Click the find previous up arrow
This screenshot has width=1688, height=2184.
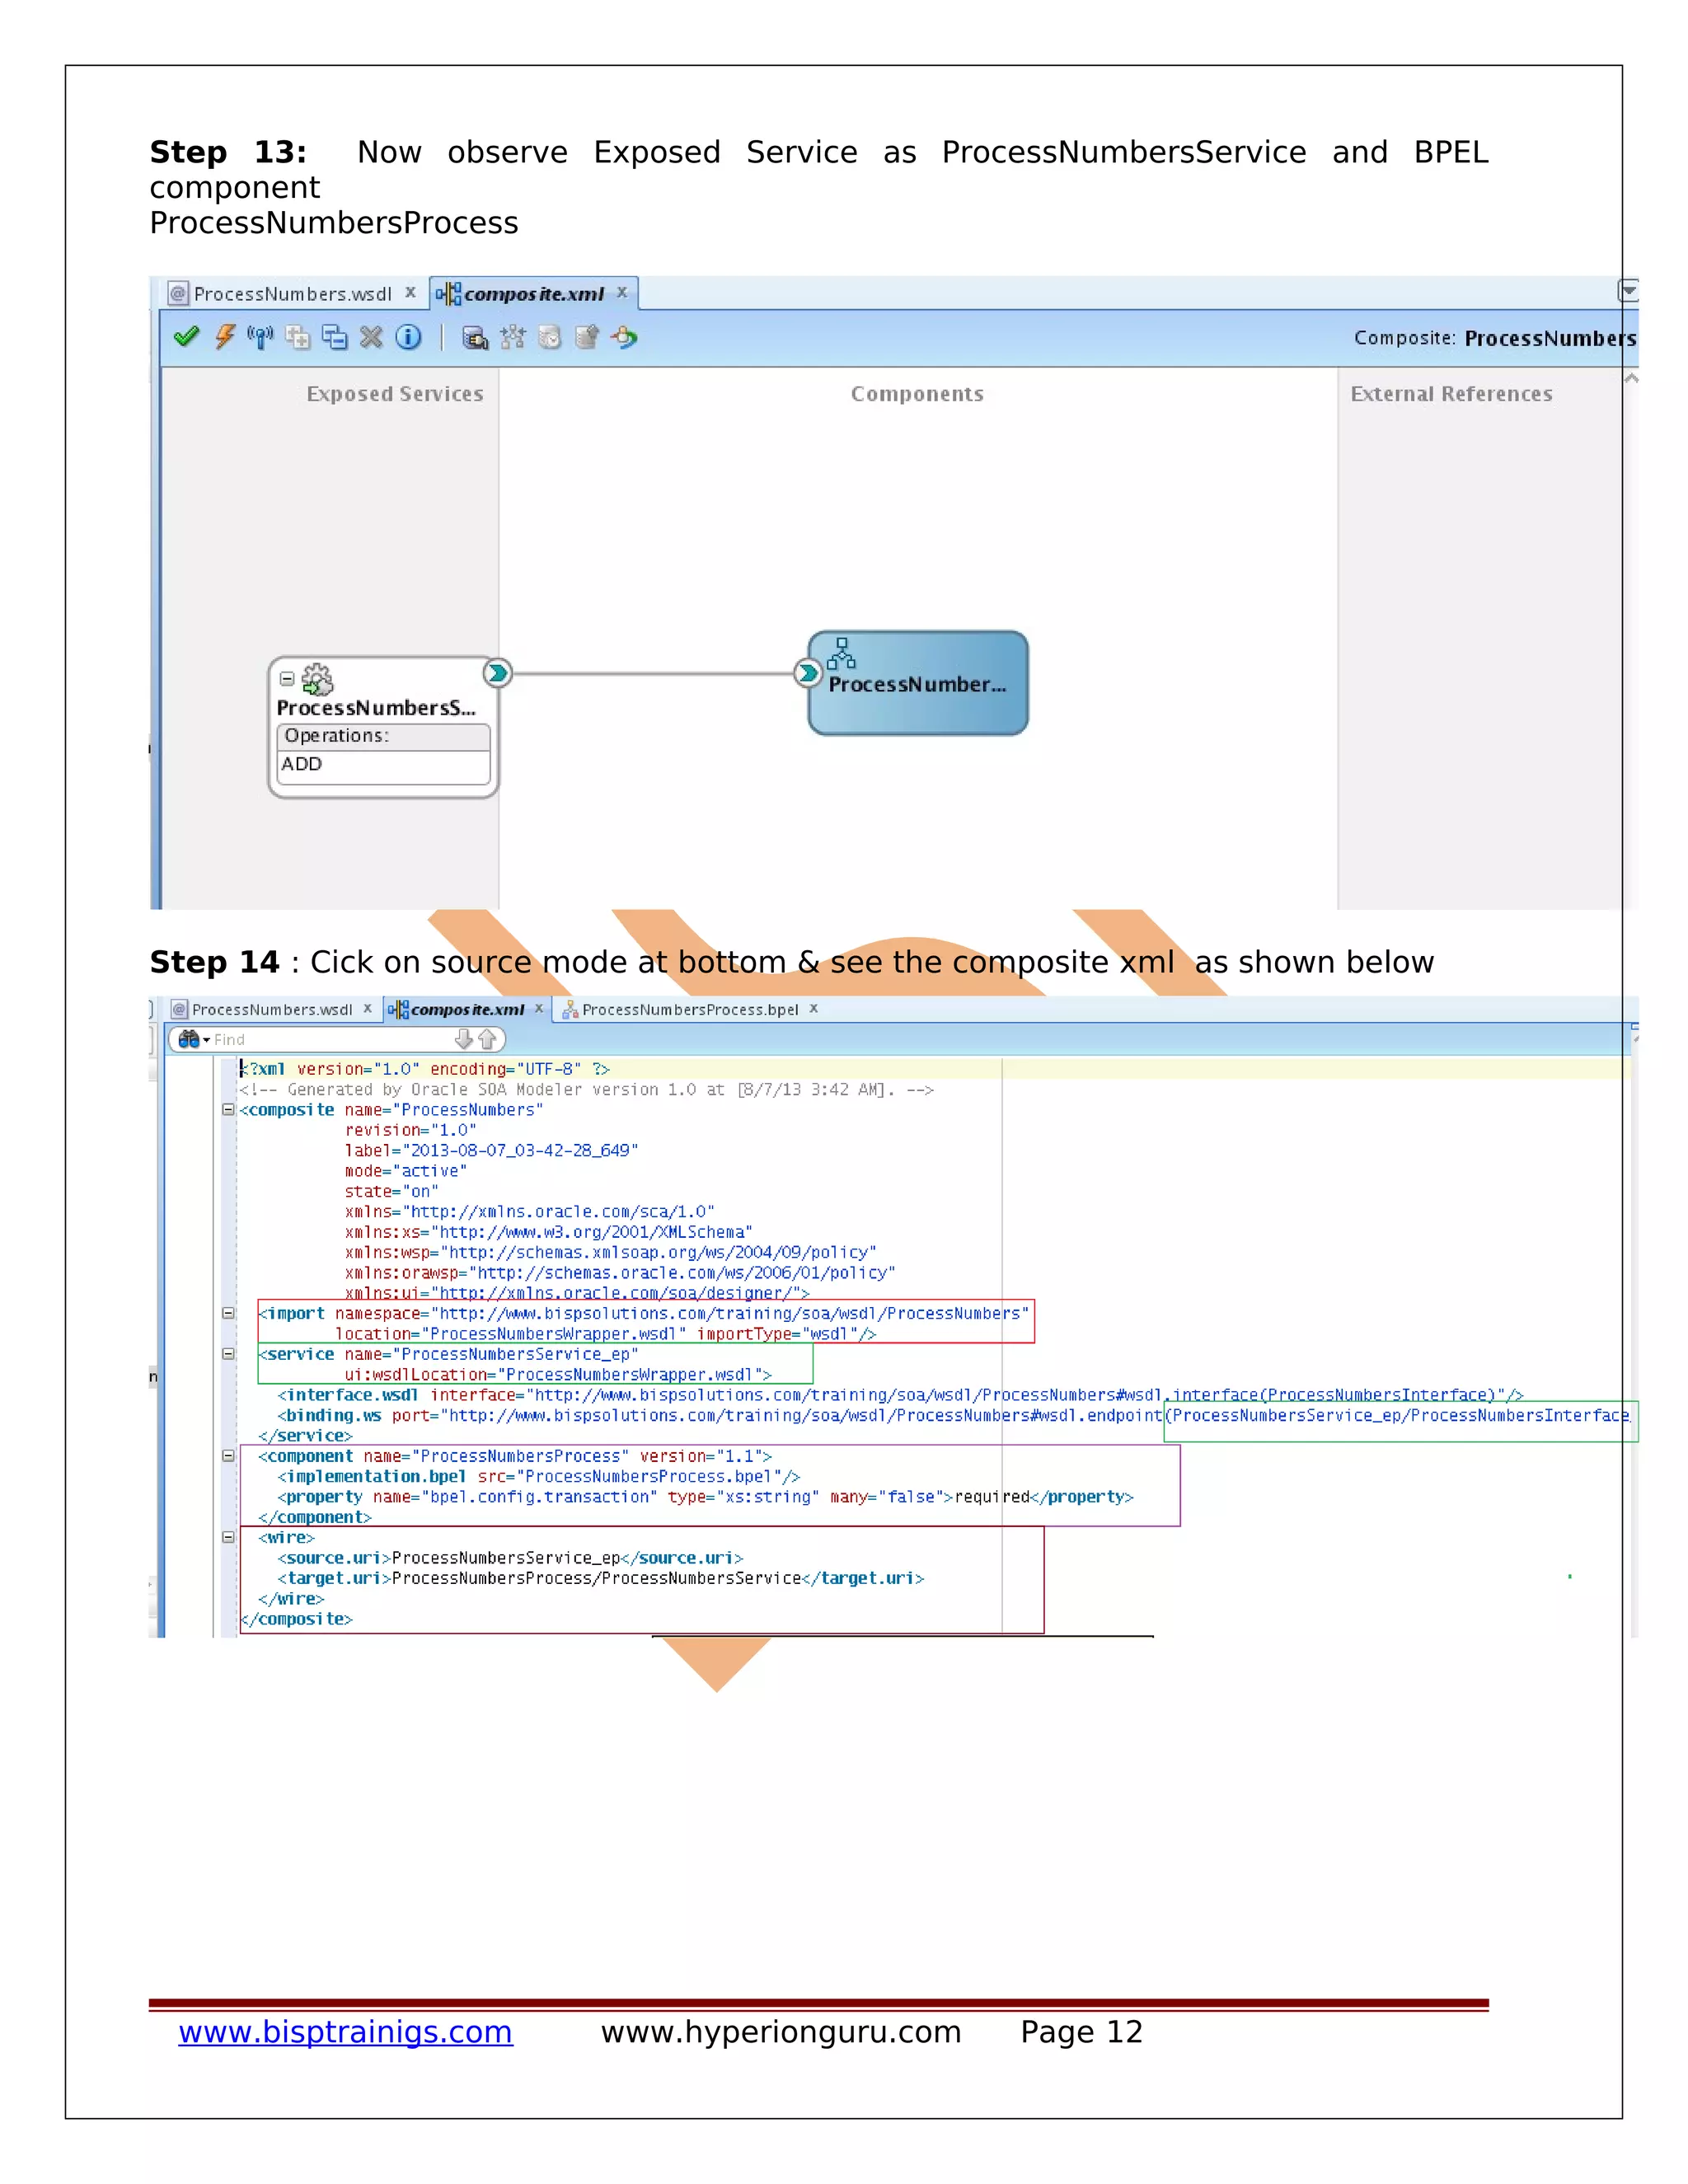pos(487,1039)
